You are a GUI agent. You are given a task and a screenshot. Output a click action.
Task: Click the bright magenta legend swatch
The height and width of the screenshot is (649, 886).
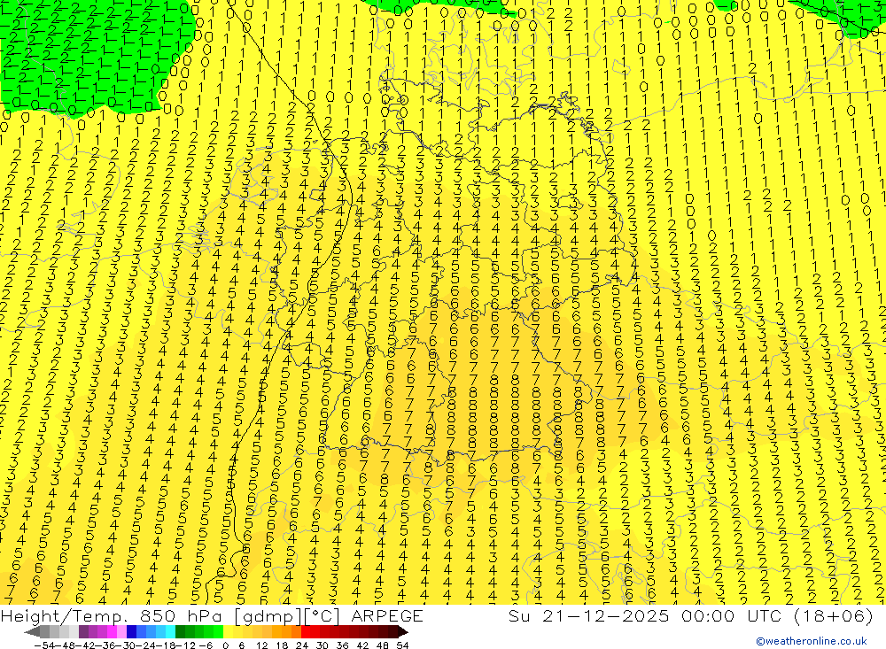tap(112, 632)
